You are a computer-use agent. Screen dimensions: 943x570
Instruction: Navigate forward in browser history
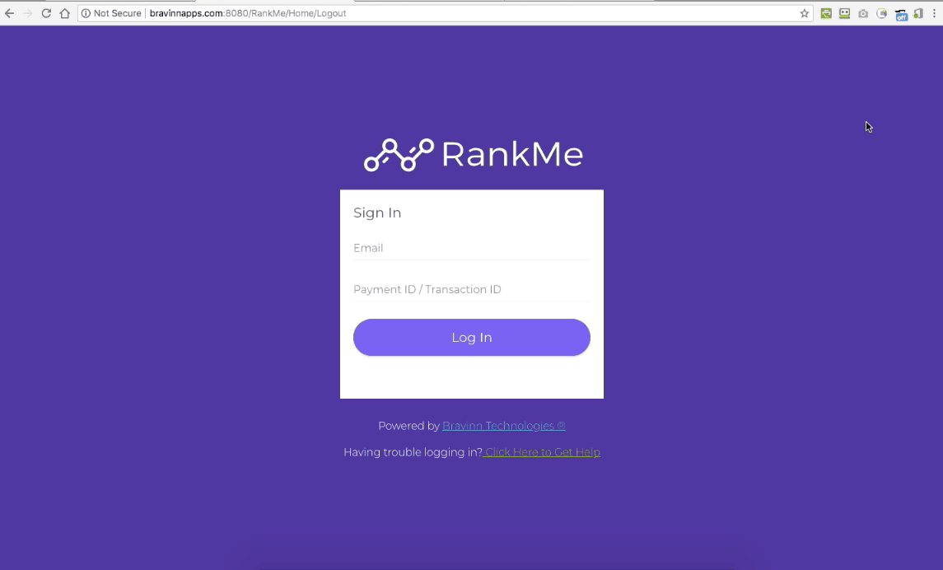tap(29, 13)
